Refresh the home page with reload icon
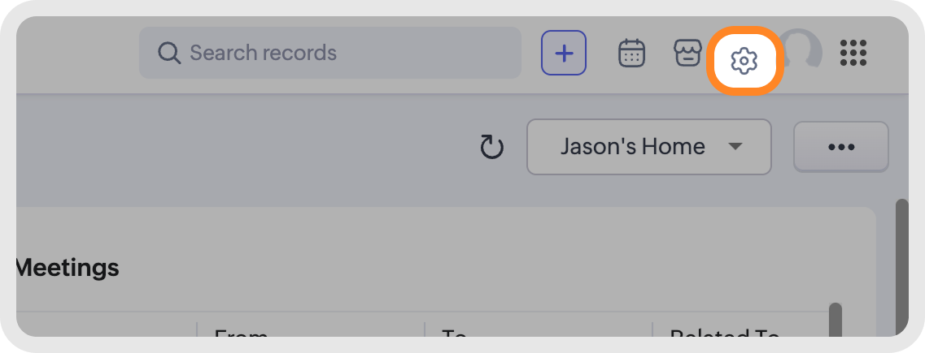925x353 pixels. pos(491,148)
